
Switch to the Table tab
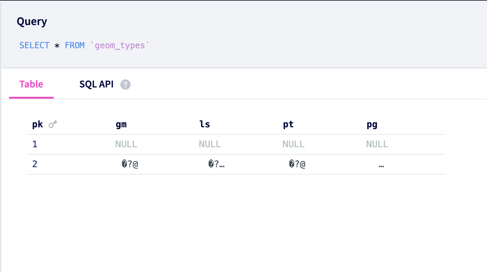[31, 84]
